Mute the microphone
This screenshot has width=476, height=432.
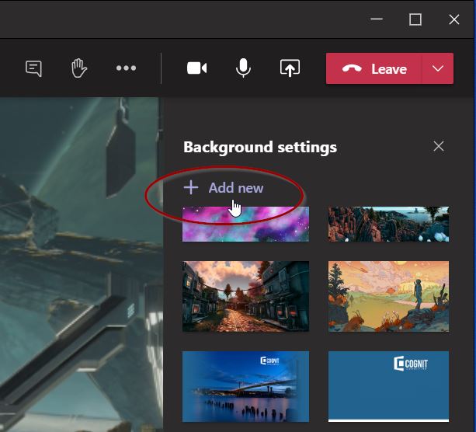click(x=243, y=68)
